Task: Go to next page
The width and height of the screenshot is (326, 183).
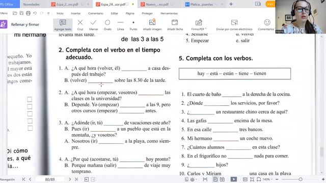Action: pos(70,179)
